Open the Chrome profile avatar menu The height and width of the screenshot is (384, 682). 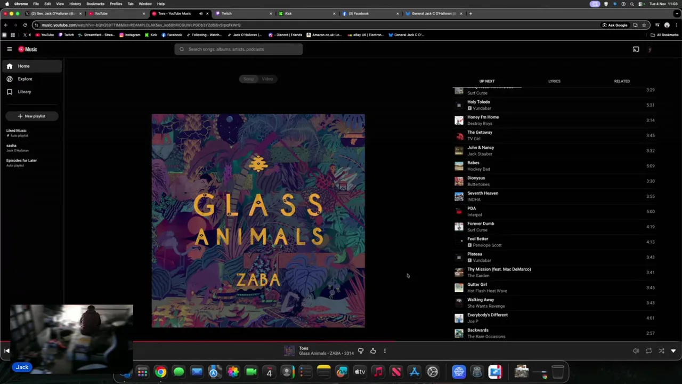667,25
